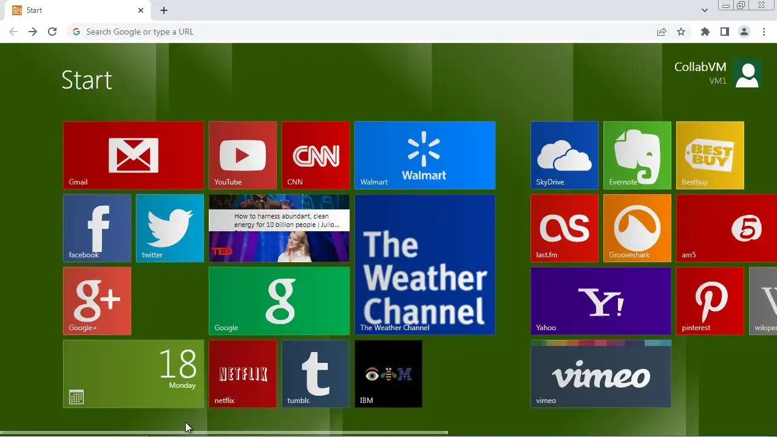Open the Grooveshark tile
This screenshot has width=777, height=437.
(637, 228)
